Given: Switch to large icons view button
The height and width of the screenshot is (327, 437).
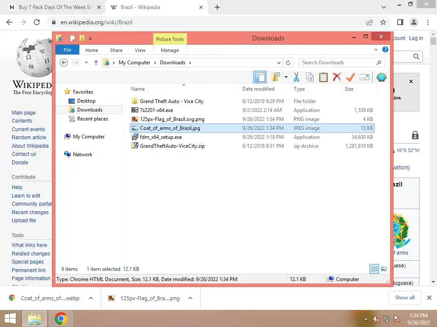Looking at the screenshot, I should coord(384,269).
